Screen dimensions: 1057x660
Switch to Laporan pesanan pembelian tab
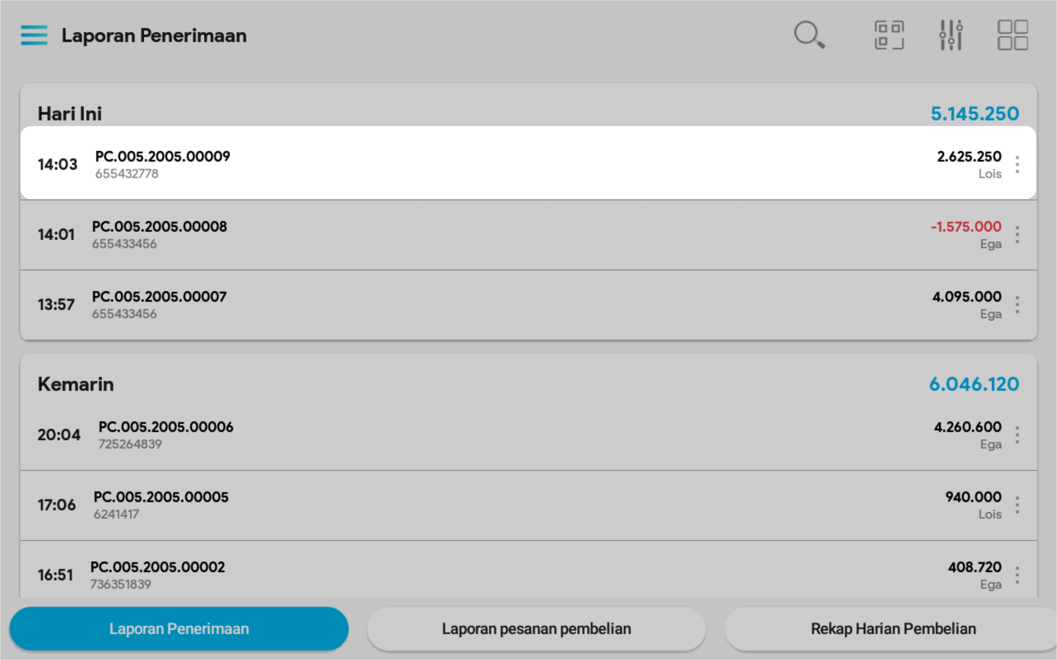(x=536, y=629)
